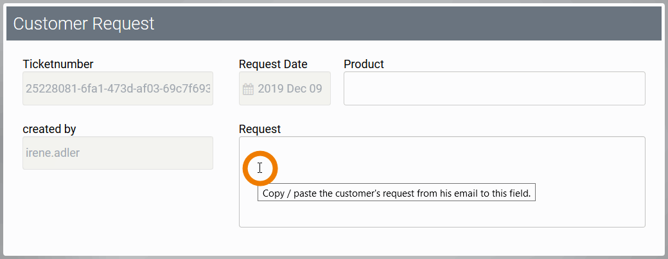Click the Customer Request header title
Screen dimensions: 668x259
tap(84, 24)
